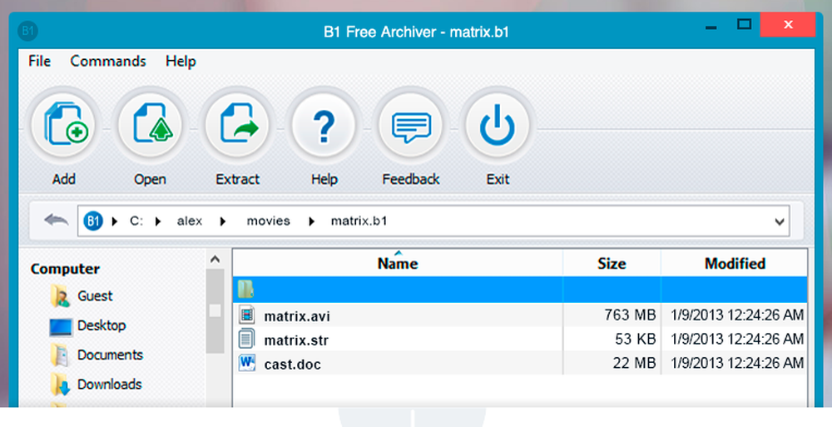832x427 pixels.
Task: Expand the arrow after movies in path
Action: coord(311,221)
